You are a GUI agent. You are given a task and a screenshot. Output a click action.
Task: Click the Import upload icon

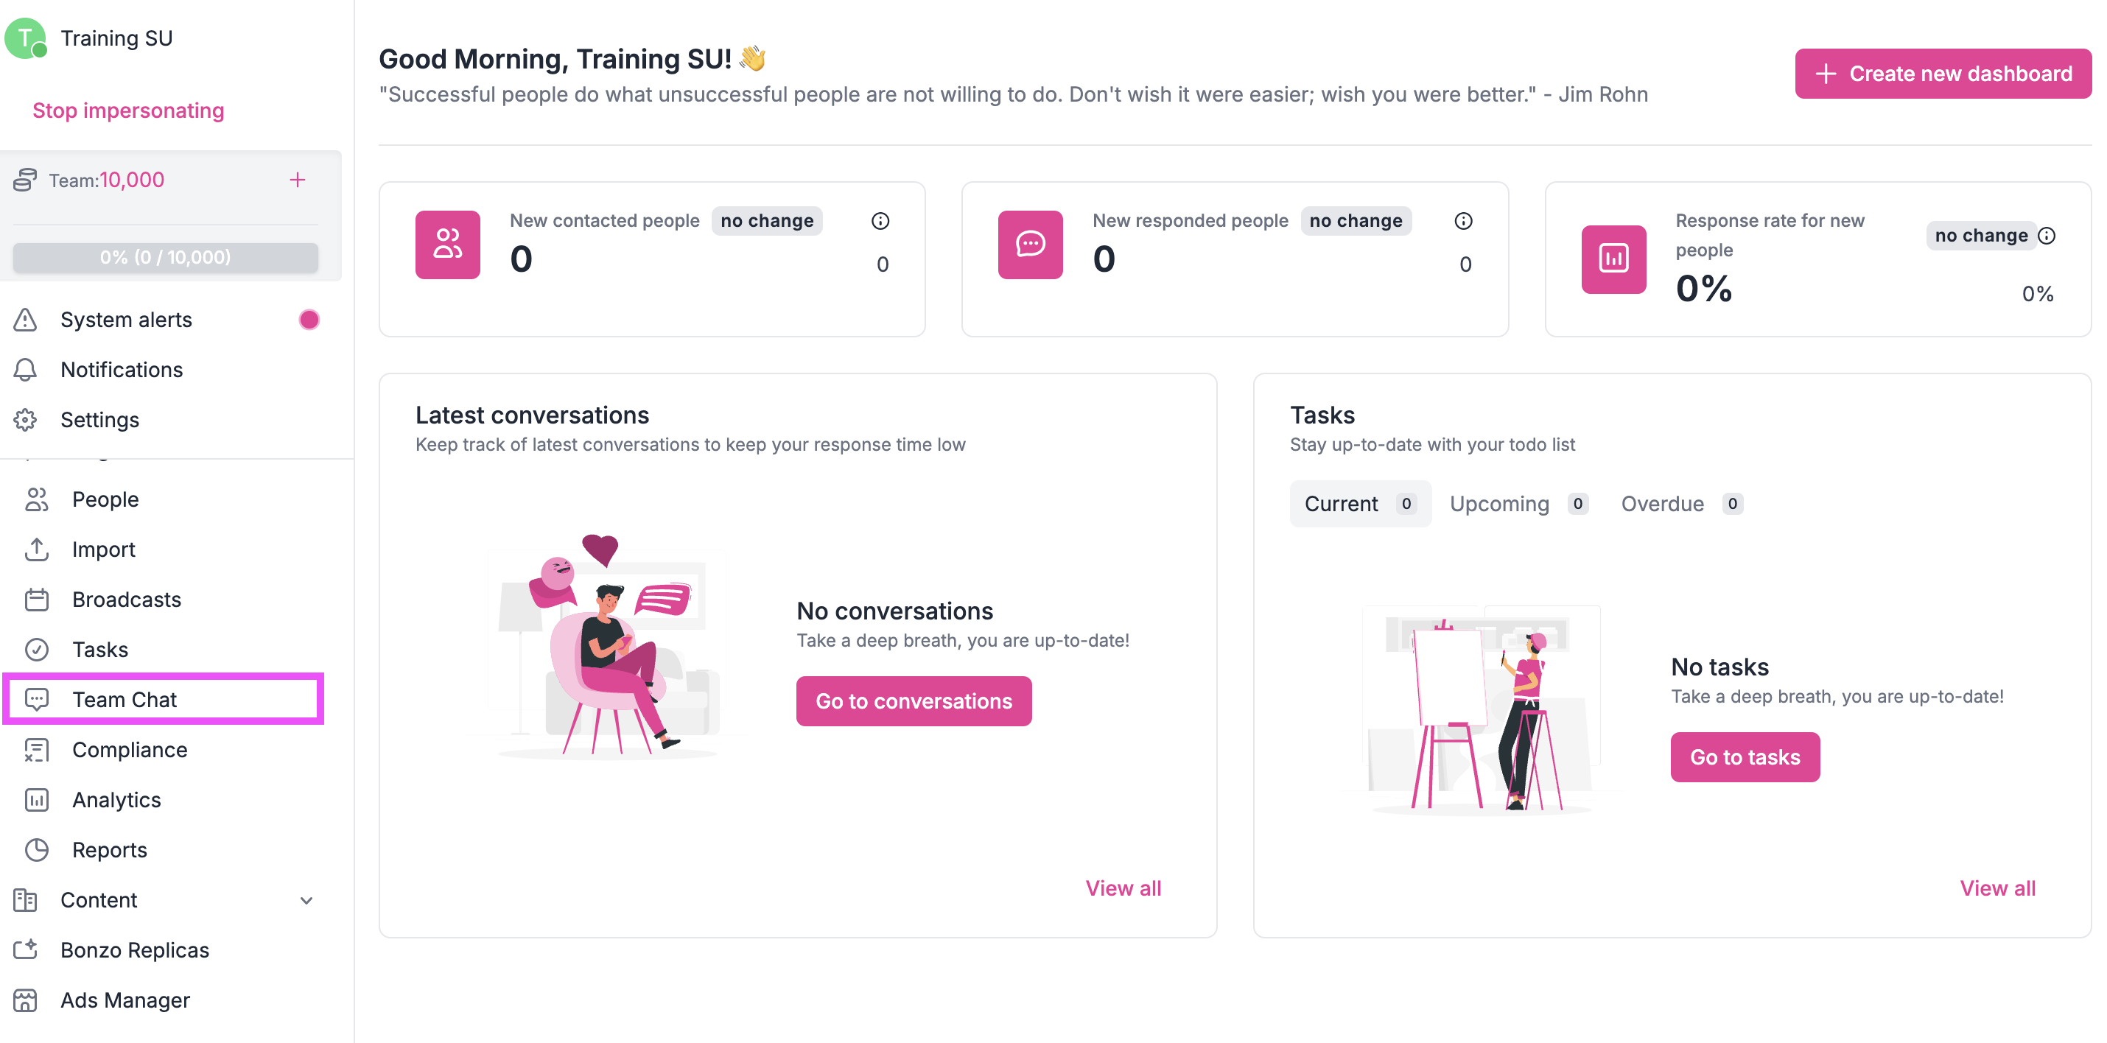tap(37, 549)
